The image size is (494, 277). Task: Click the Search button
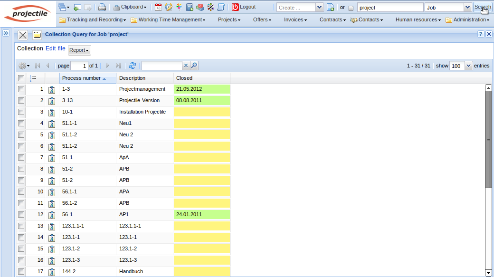[x=483, y=8]
